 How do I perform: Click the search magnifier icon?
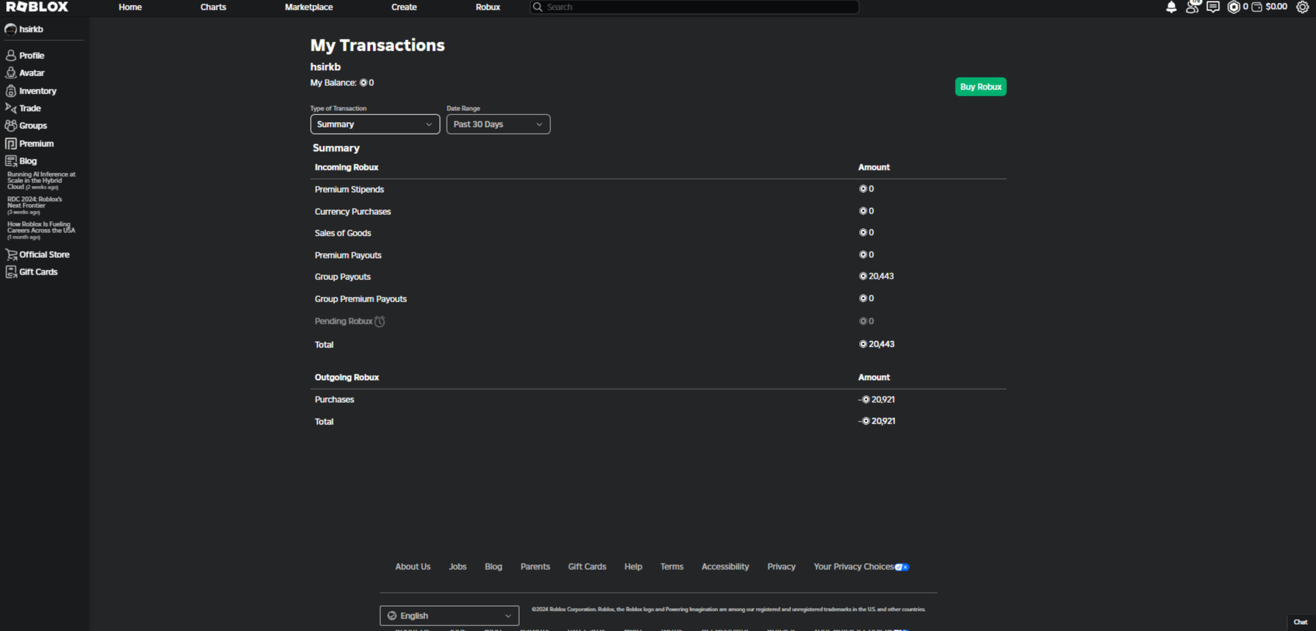click(x=538, y=7)
